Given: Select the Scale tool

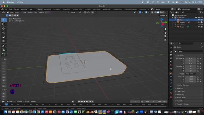Looking at the screenshot, I should [4, 37].
